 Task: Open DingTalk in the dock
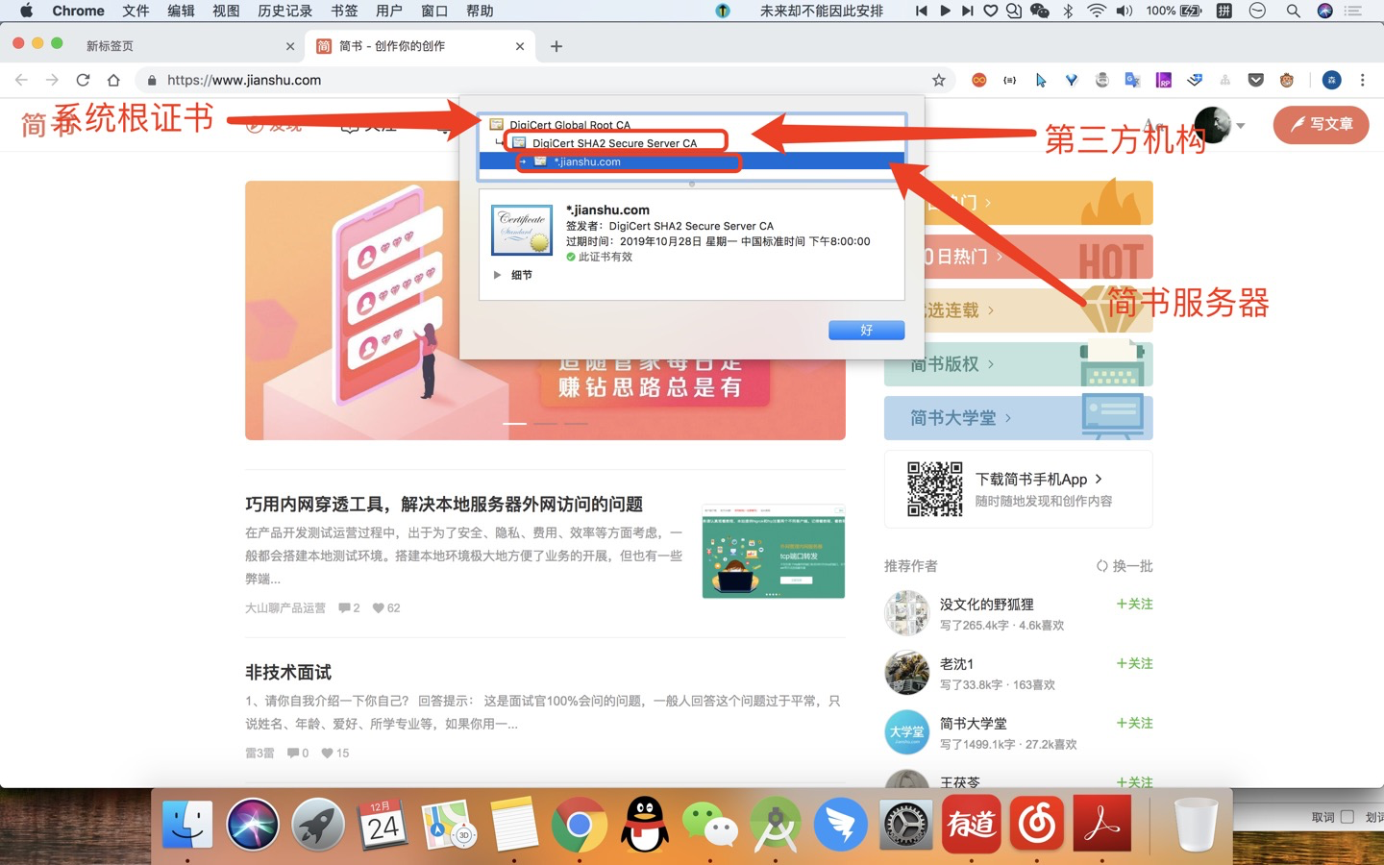click(x=841, y=824)
